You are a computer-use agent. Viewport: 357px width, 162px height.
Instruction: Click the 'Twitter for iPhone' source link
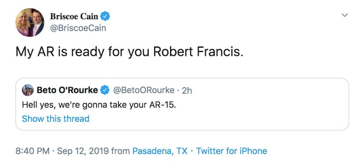[x=231, y=151]
